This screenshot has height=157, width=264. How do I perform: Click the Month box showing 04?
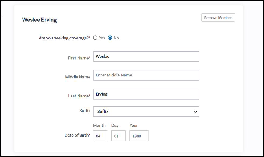pyautogui.click(x=100, y=136)
